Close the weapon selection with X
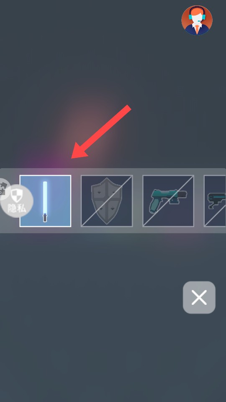 coord(199,297)
